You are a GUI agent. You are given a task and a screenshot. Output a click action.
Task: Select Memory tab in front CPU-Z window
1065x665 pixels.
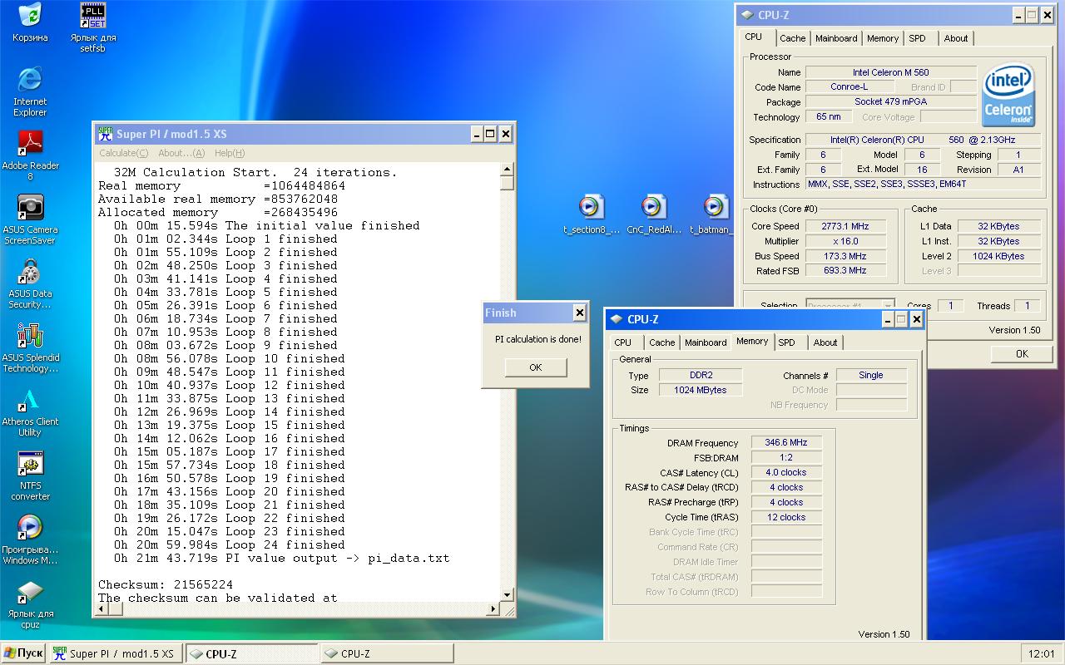click(752, 341)
